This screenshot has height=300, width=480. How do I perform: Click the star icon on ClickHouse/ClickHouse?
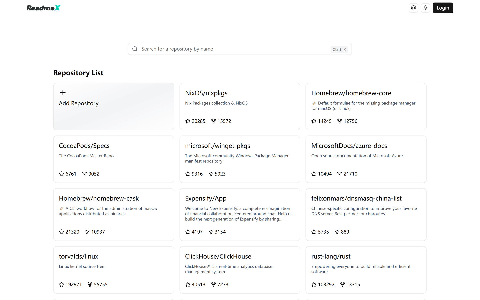pyautogui.click(x=188, y=285)
